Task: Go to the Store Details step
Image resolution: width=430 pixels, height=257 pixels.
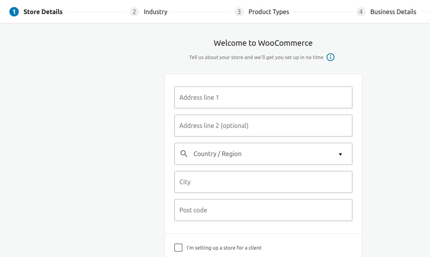Action: point(43,12)
